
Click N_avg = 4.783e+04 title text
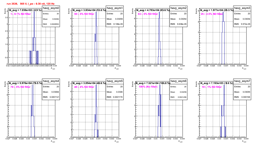tap(153, 10)
